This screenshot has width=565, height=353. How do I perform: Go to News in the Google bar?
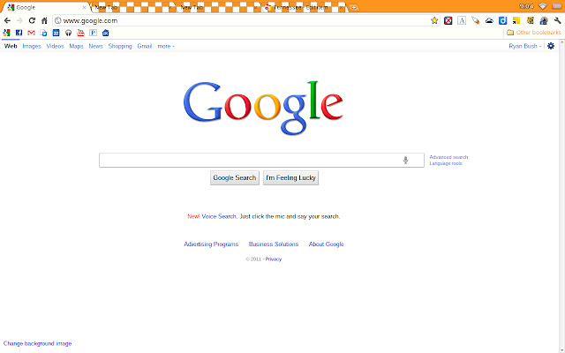95,46
